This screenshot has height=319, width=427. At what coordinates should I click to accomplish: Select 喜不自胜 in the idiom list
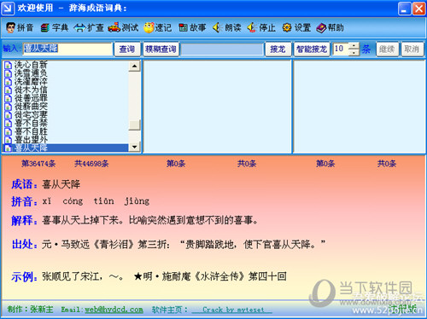click(31, 131)
